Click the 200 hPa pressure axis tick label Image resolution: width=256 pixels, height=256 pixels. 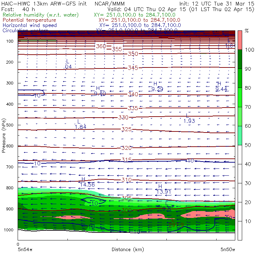pos(10,62)
